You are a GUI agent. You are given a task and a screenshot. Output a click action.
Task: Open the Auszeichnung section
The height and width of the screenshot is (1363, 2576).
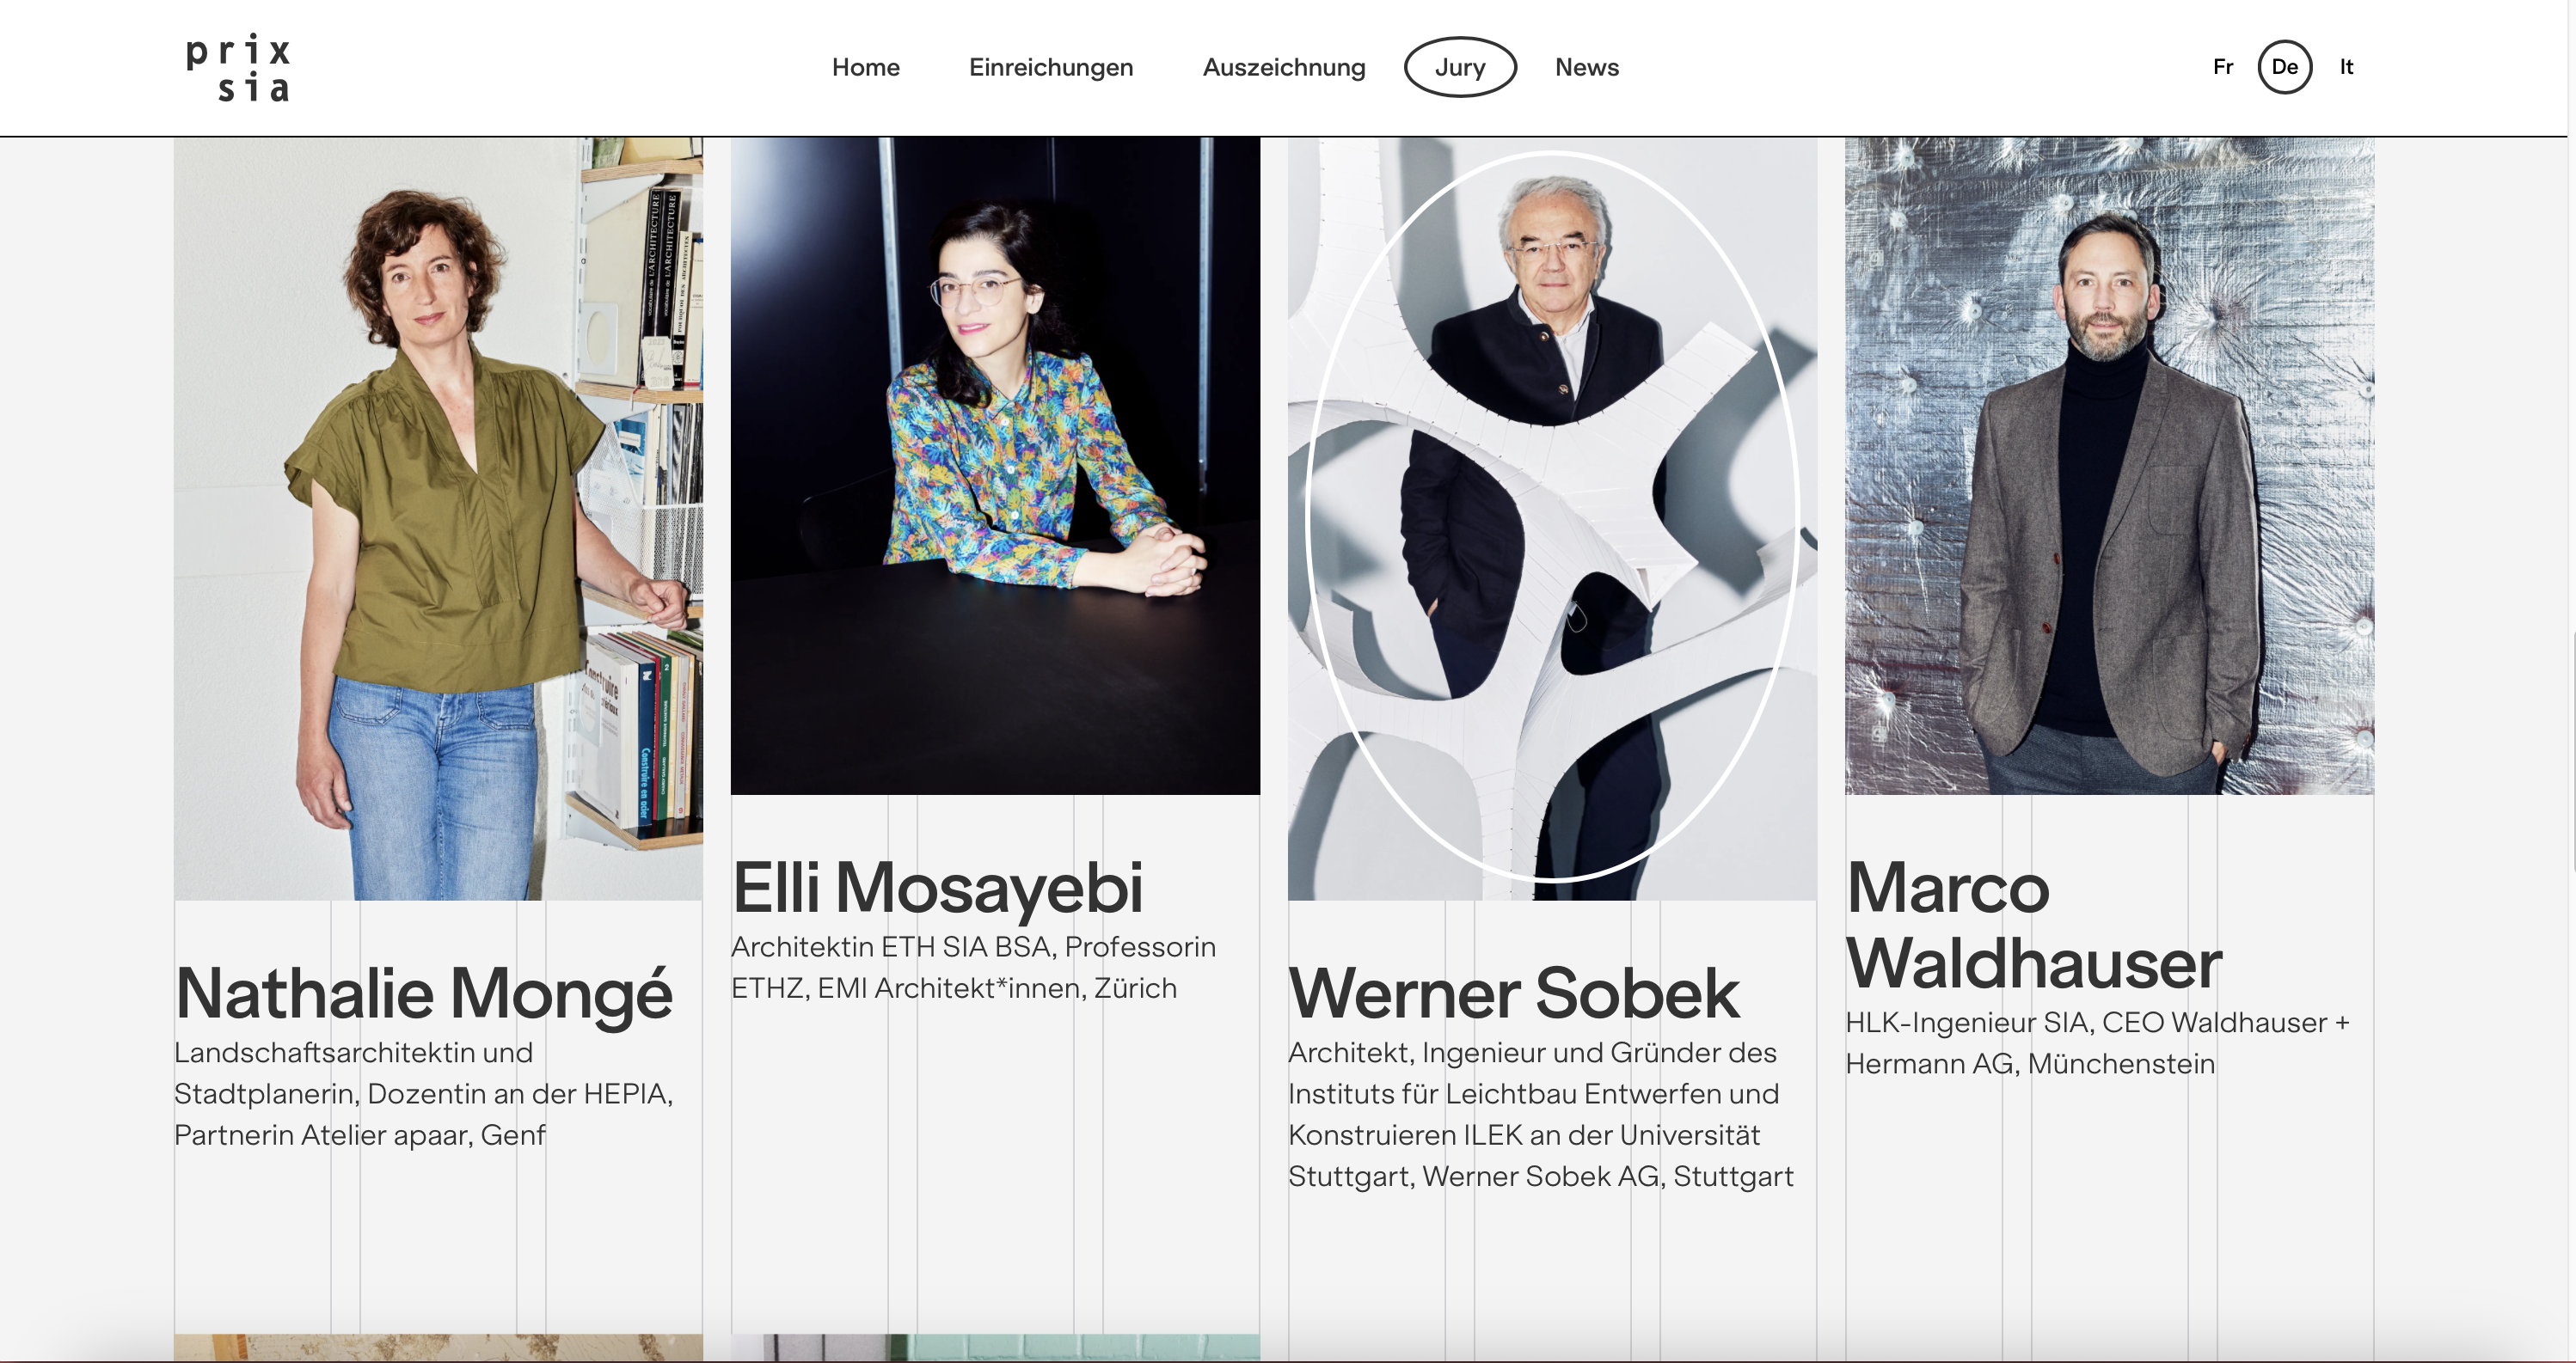(x=1283, y=67)
